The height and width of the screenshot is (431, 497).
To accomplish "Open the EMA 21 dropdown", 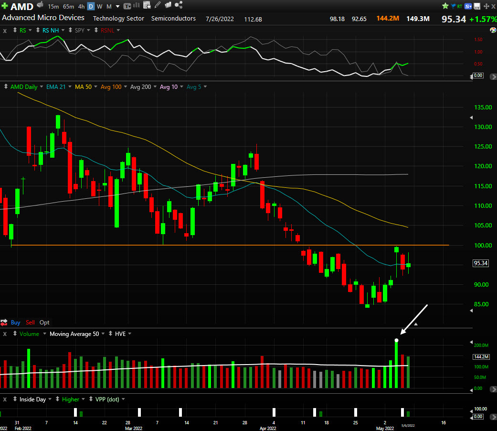I will [x=69, y=86].
